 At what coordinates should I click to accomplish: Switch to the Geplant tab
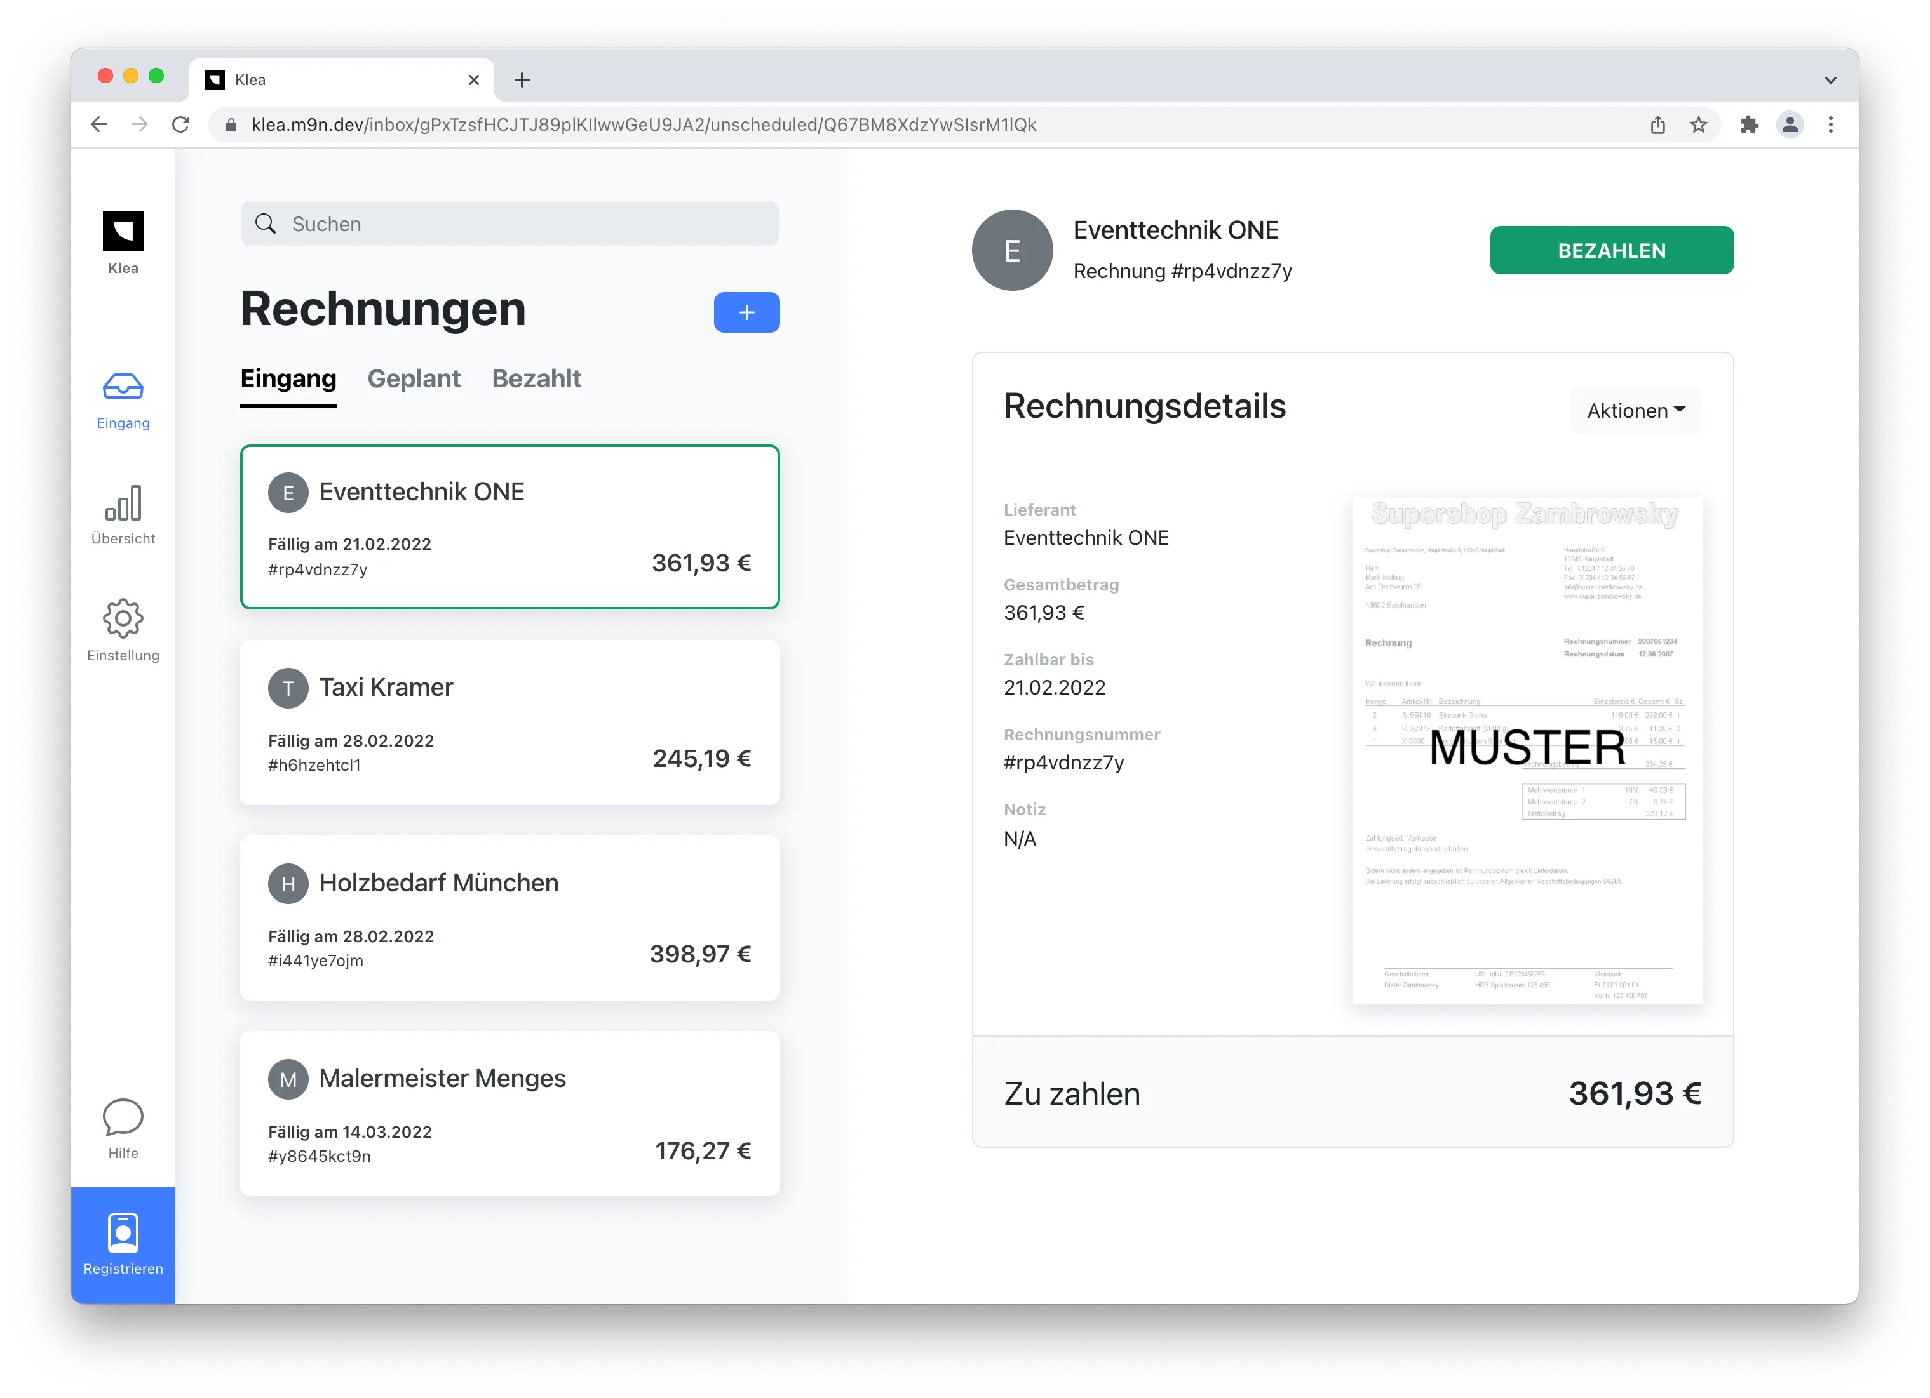coord(414,378)
